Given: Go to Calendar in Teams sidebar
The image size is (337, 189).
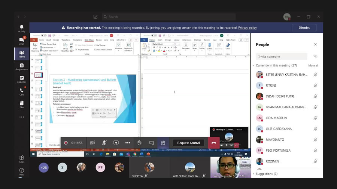Looking at the screenshot, I should tap(22, 79).
